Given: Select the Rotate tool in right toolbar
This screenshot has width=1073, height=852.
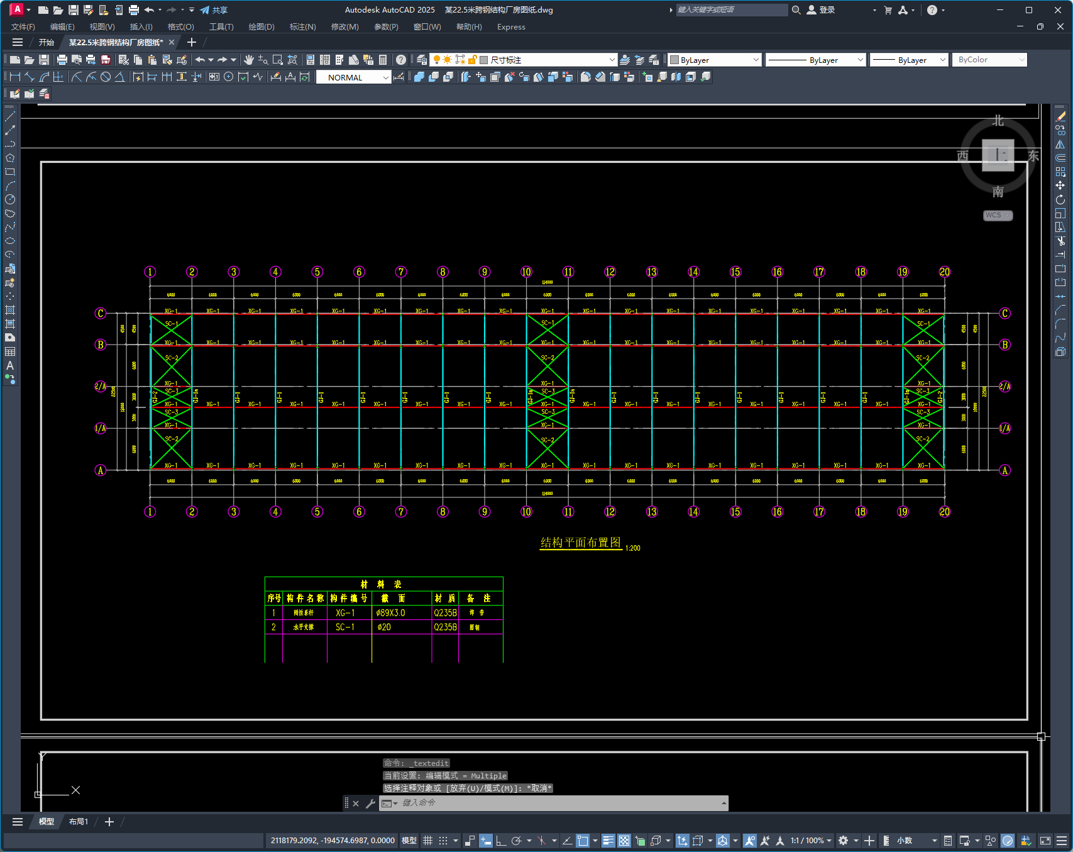Looking at the screenshot, I should [1060, 199].
